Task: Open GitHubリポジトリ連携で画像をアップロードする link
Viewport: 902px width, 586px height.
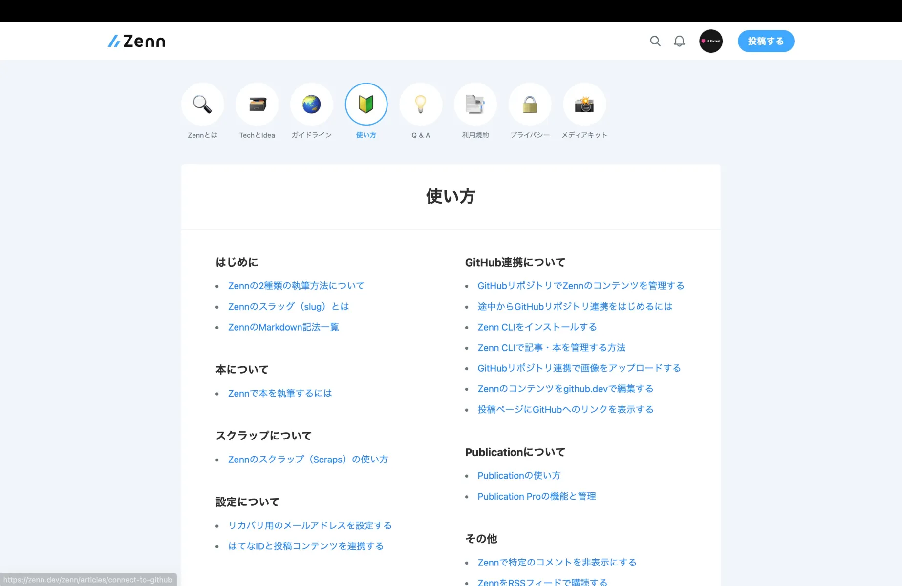Action: 579,368
